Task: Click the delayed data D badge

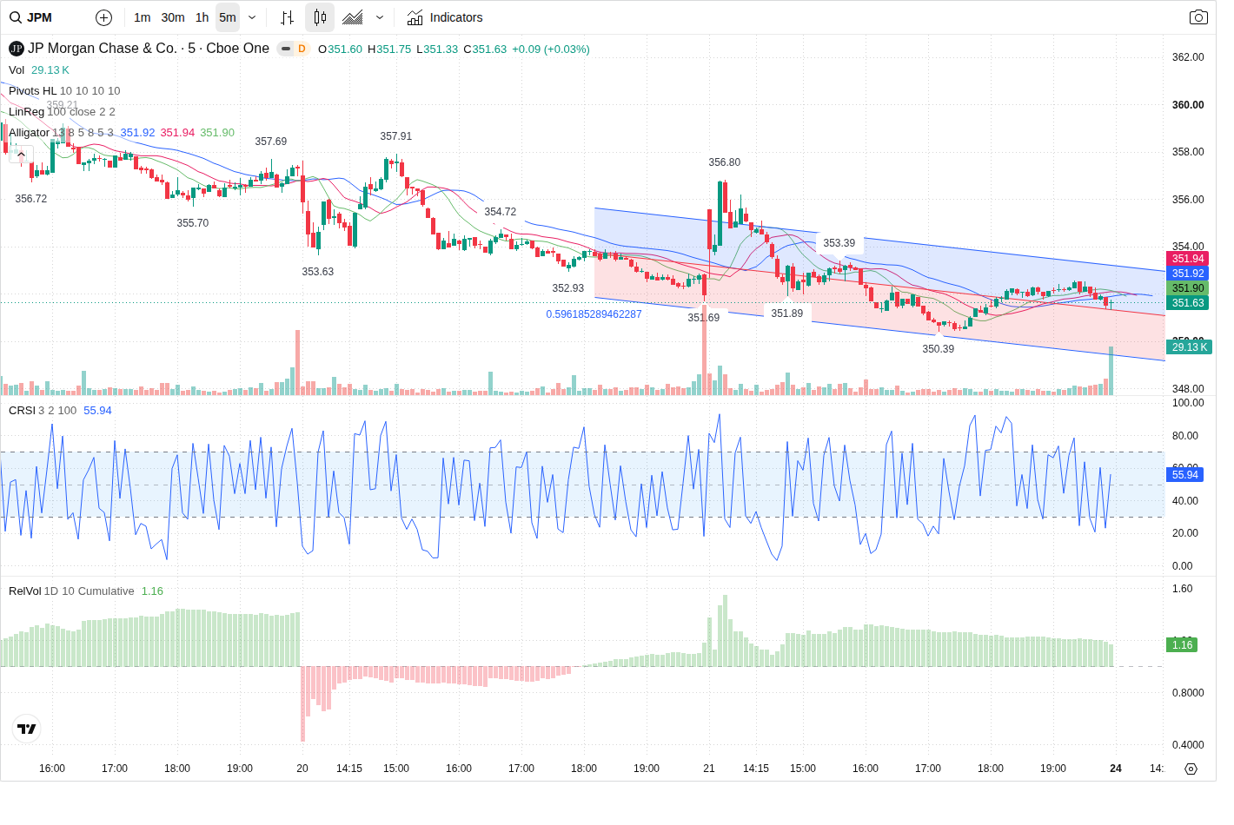Action: point(302,49)
